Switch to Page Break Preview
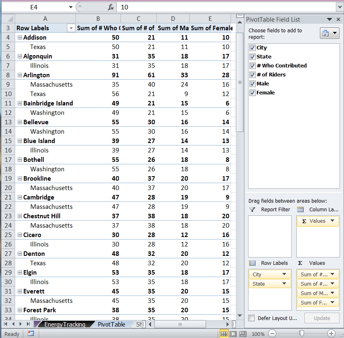 242,334
